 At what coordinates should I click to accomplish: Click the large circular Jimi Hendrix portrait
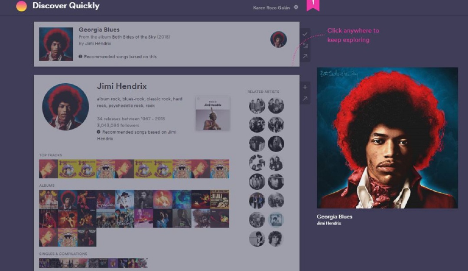(65, 107)
